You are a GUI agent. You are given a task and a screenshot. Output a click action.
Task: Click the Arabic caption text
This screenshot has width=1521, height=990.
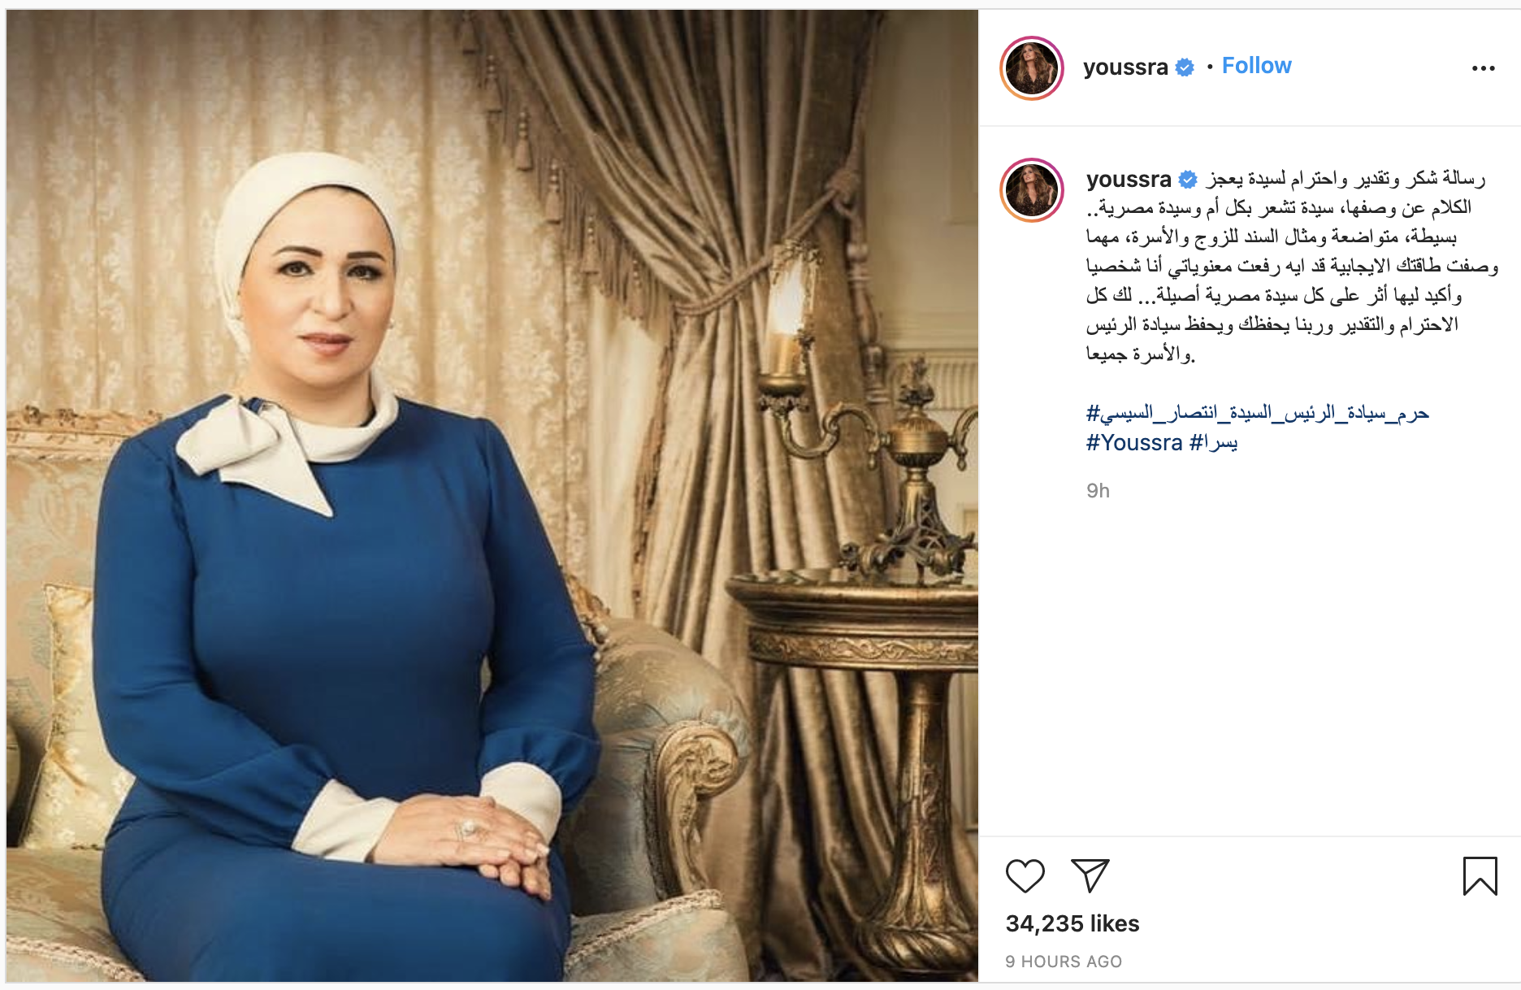[x=1292, y=266]
